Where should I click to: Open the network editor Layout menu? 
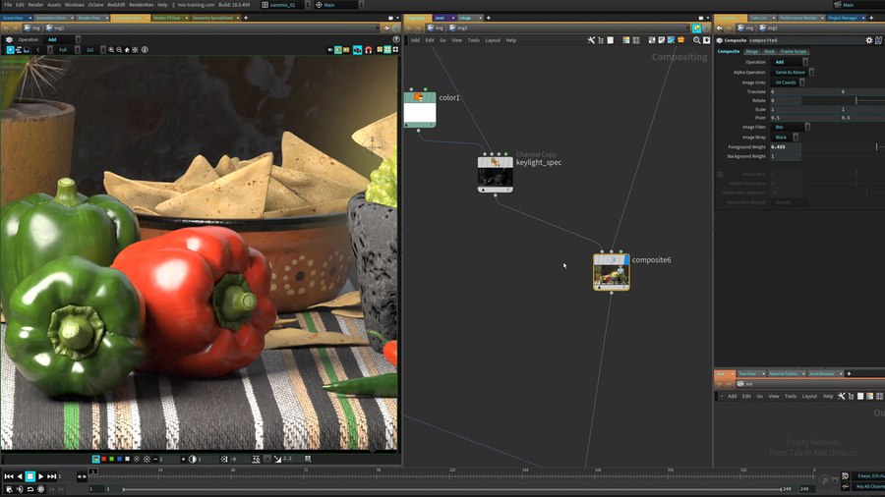point(493,40)
